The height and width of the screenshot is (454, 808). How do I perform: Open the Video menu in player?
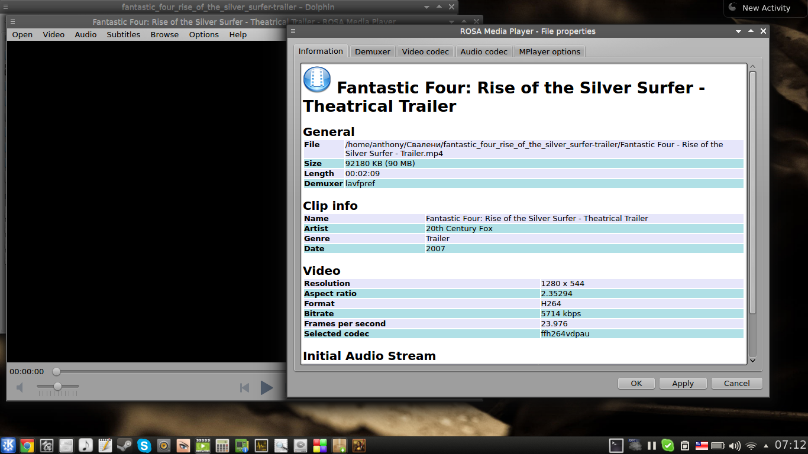54,34
